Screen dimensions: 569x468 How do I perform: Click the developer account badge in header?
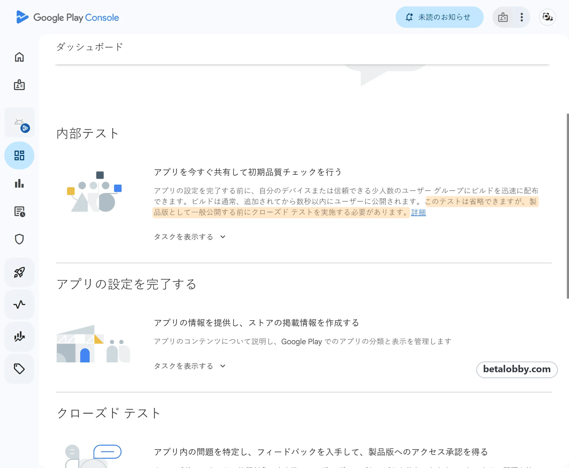(x=503, y=17)
